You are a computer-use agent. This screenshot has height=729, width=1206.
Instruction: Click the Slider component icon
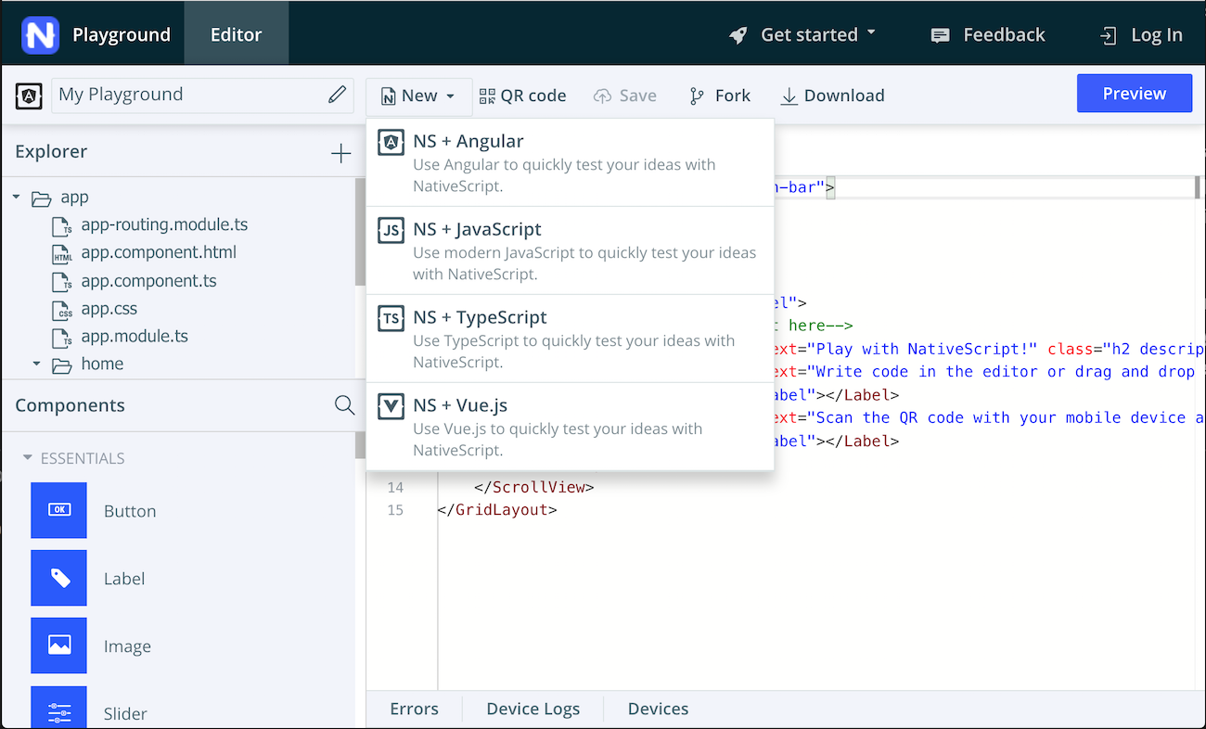tap(58, 707)
